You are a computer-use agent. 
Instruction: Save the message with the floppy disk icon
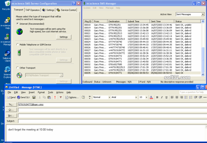(34, 97)
